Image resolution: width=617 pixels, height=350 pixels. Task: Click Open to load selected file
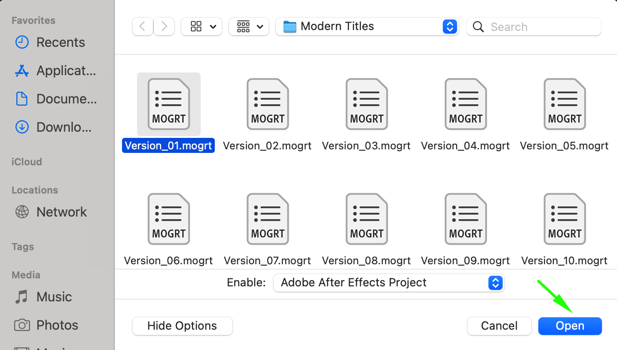tap(570, 326)
